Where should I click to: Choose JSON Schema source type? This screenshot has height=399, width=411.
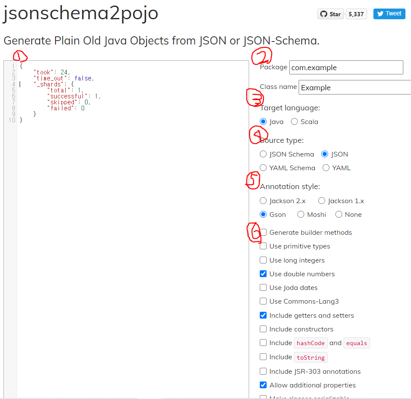pos(263,154)
